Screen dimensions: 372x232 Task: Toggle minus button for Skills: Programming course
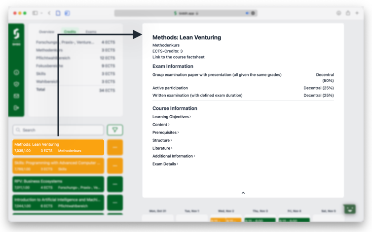115,166
